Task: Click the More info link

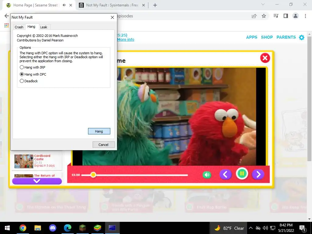Action: pyautogui.click(x=126, y=40)
